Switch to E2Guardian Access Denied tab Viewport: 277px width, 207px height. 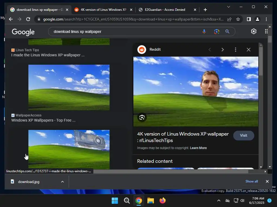click(165, 10)
